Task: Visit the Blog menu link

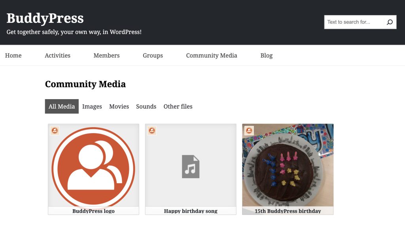Action: (267, 55)
